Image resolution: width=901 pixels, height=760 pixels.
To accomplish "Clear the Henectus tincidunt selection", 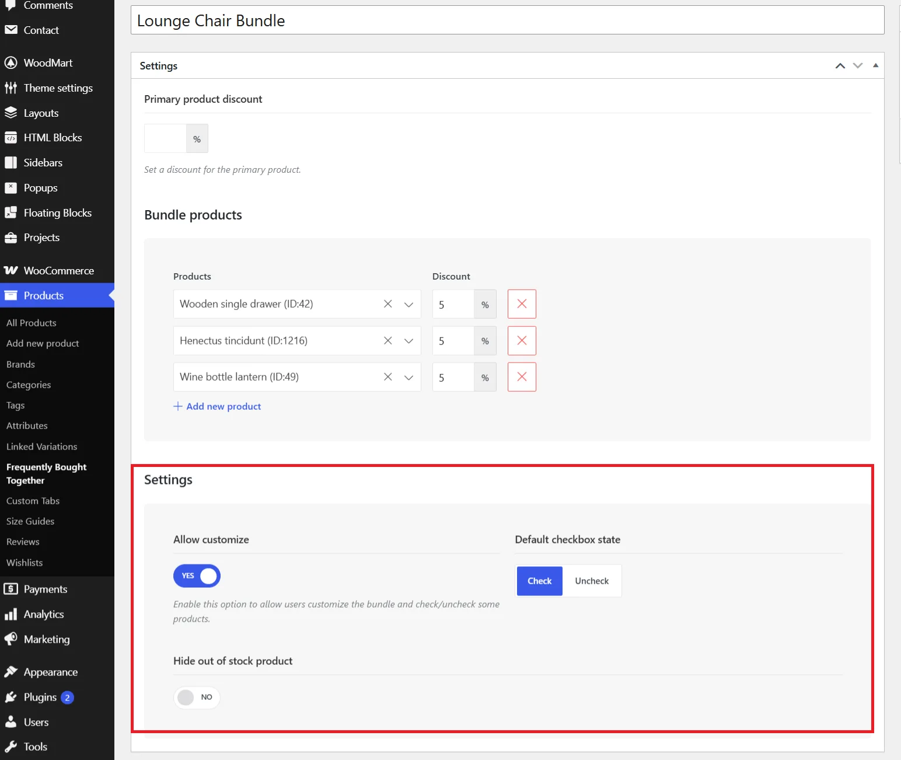I will click(387, 340).
